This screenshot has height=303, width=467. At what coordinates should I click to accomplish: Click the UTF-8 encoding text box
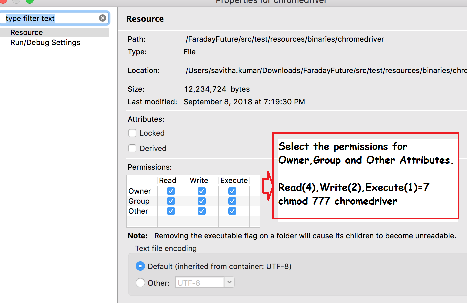(200, 283)
